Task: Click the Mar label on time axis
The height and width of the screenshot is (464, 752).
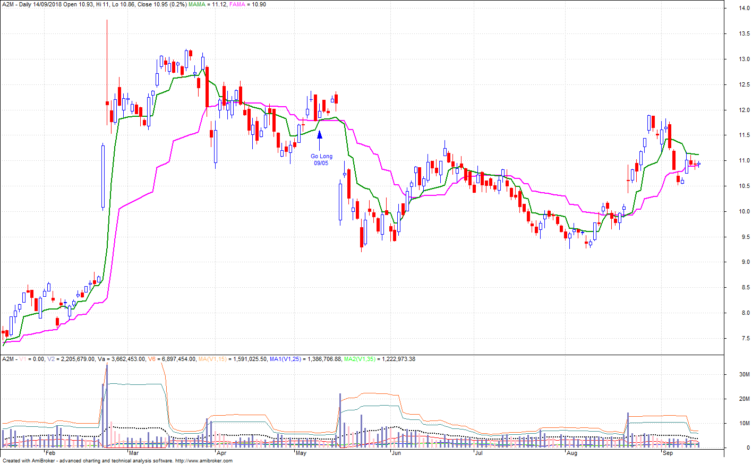Action: pos(134,453)
